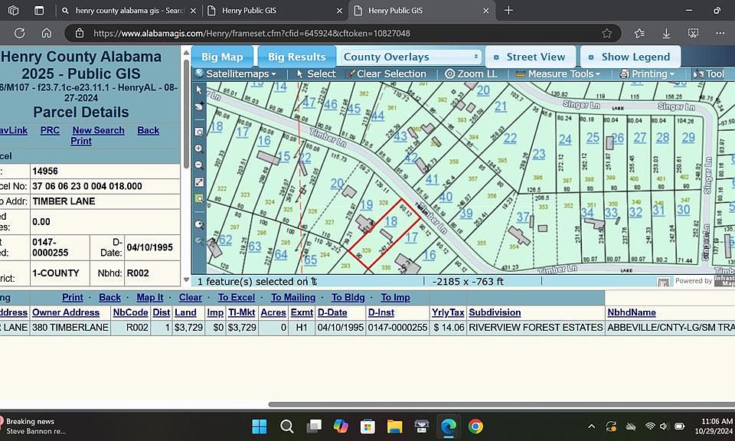Switch to the Big Map tab
The image size is (735, 441).
[222, 57]
